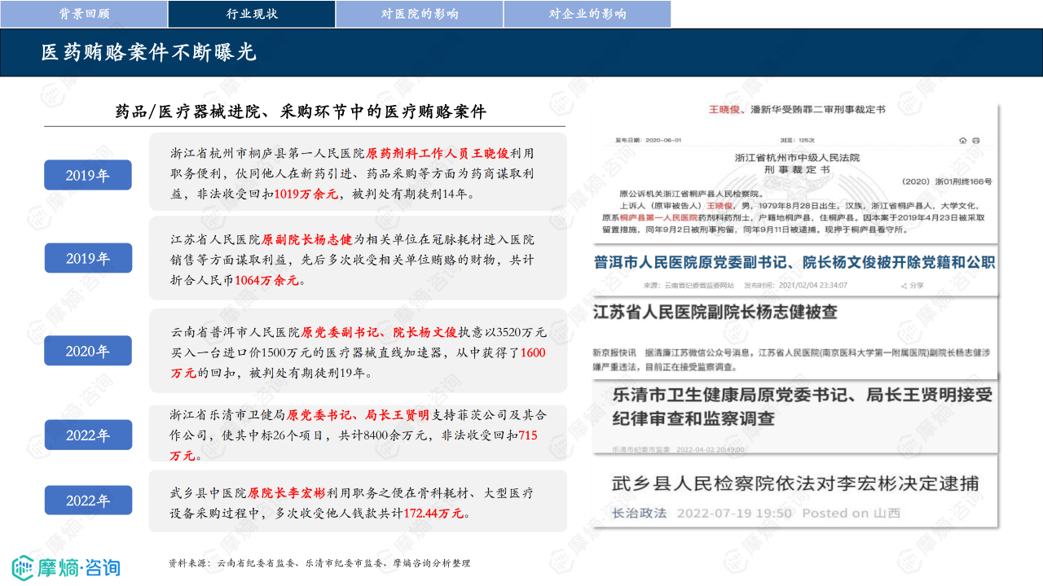Click the 2020年 year badge

click(87, 352)
